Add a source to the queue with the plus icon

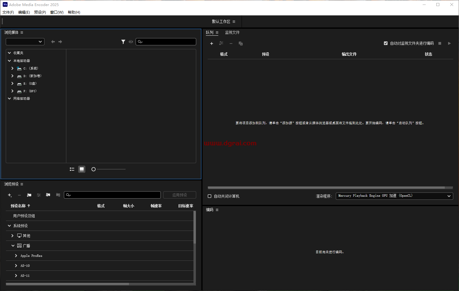(212, 44)
